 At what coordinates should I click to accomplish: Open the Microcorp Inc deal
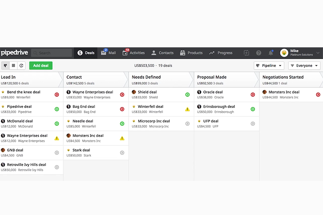pos(161,124)
